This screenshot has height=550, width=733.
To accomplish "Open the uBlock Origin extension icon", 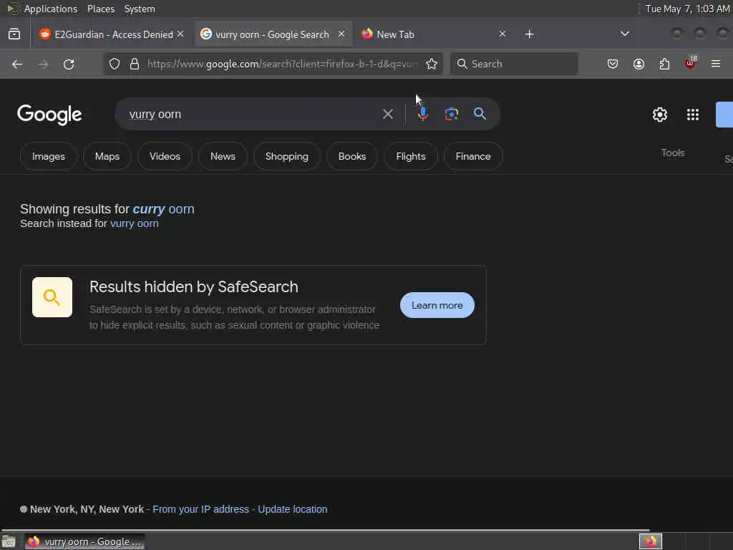I will 690,63.
